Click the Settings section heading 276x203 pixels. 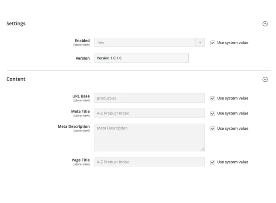tap(16, 23)
